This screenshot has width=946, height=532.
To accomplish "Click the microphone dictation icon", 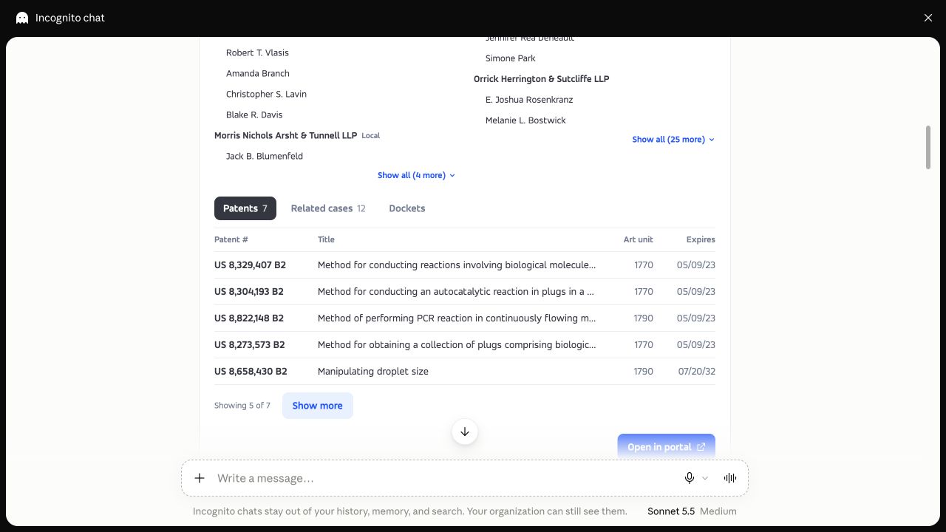I will [x=690, y=478].
